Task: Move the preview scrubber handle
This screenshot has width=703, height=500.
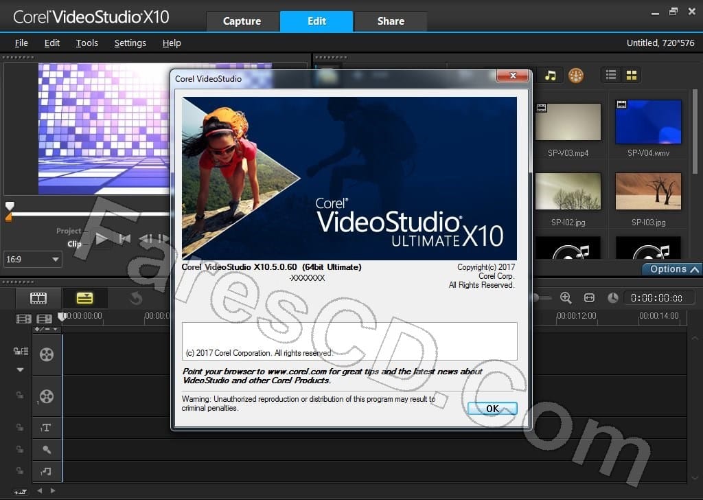Action: [10, 206]
